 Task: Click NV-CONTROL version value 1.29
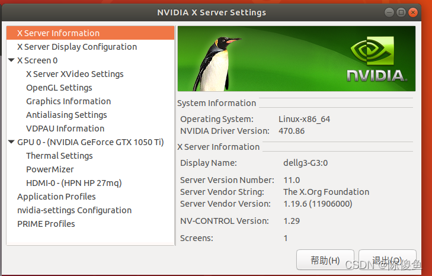pos(292,221)
